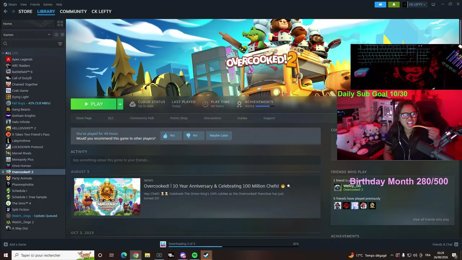Image resolution: width=462 pixels, height=260 pixels.
Task: Go back with the navigation arrow
Action: (5, 12)
